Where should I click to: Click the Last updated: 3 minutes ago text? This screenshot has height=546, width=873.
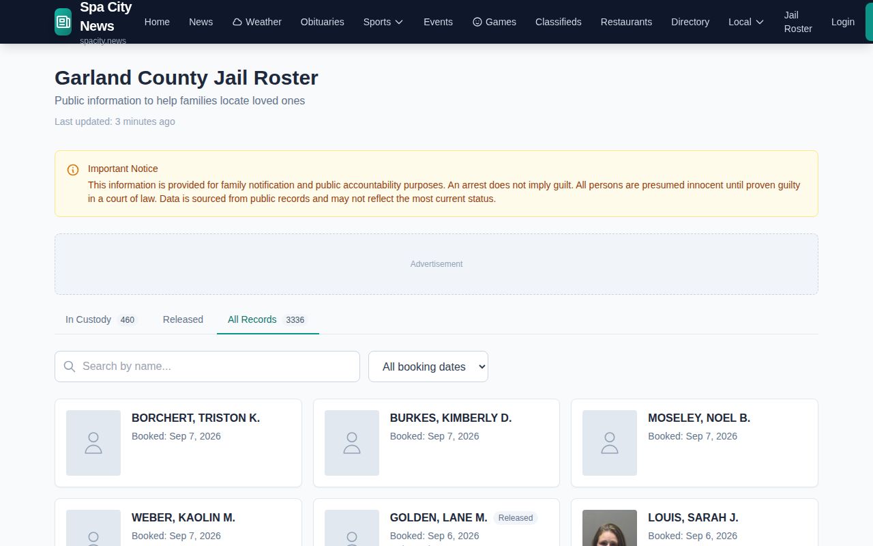pyautogui.click(x=115, y=121)
